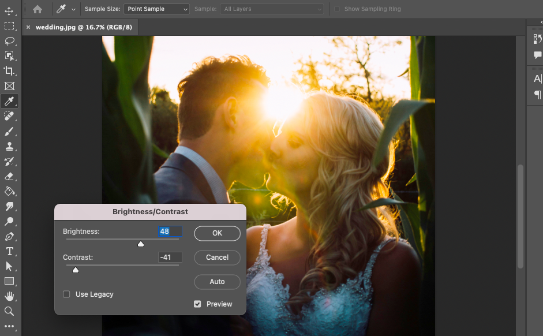Select the Lasso tool
Viewport: 543px width, 336px height.
click(9, 41)
